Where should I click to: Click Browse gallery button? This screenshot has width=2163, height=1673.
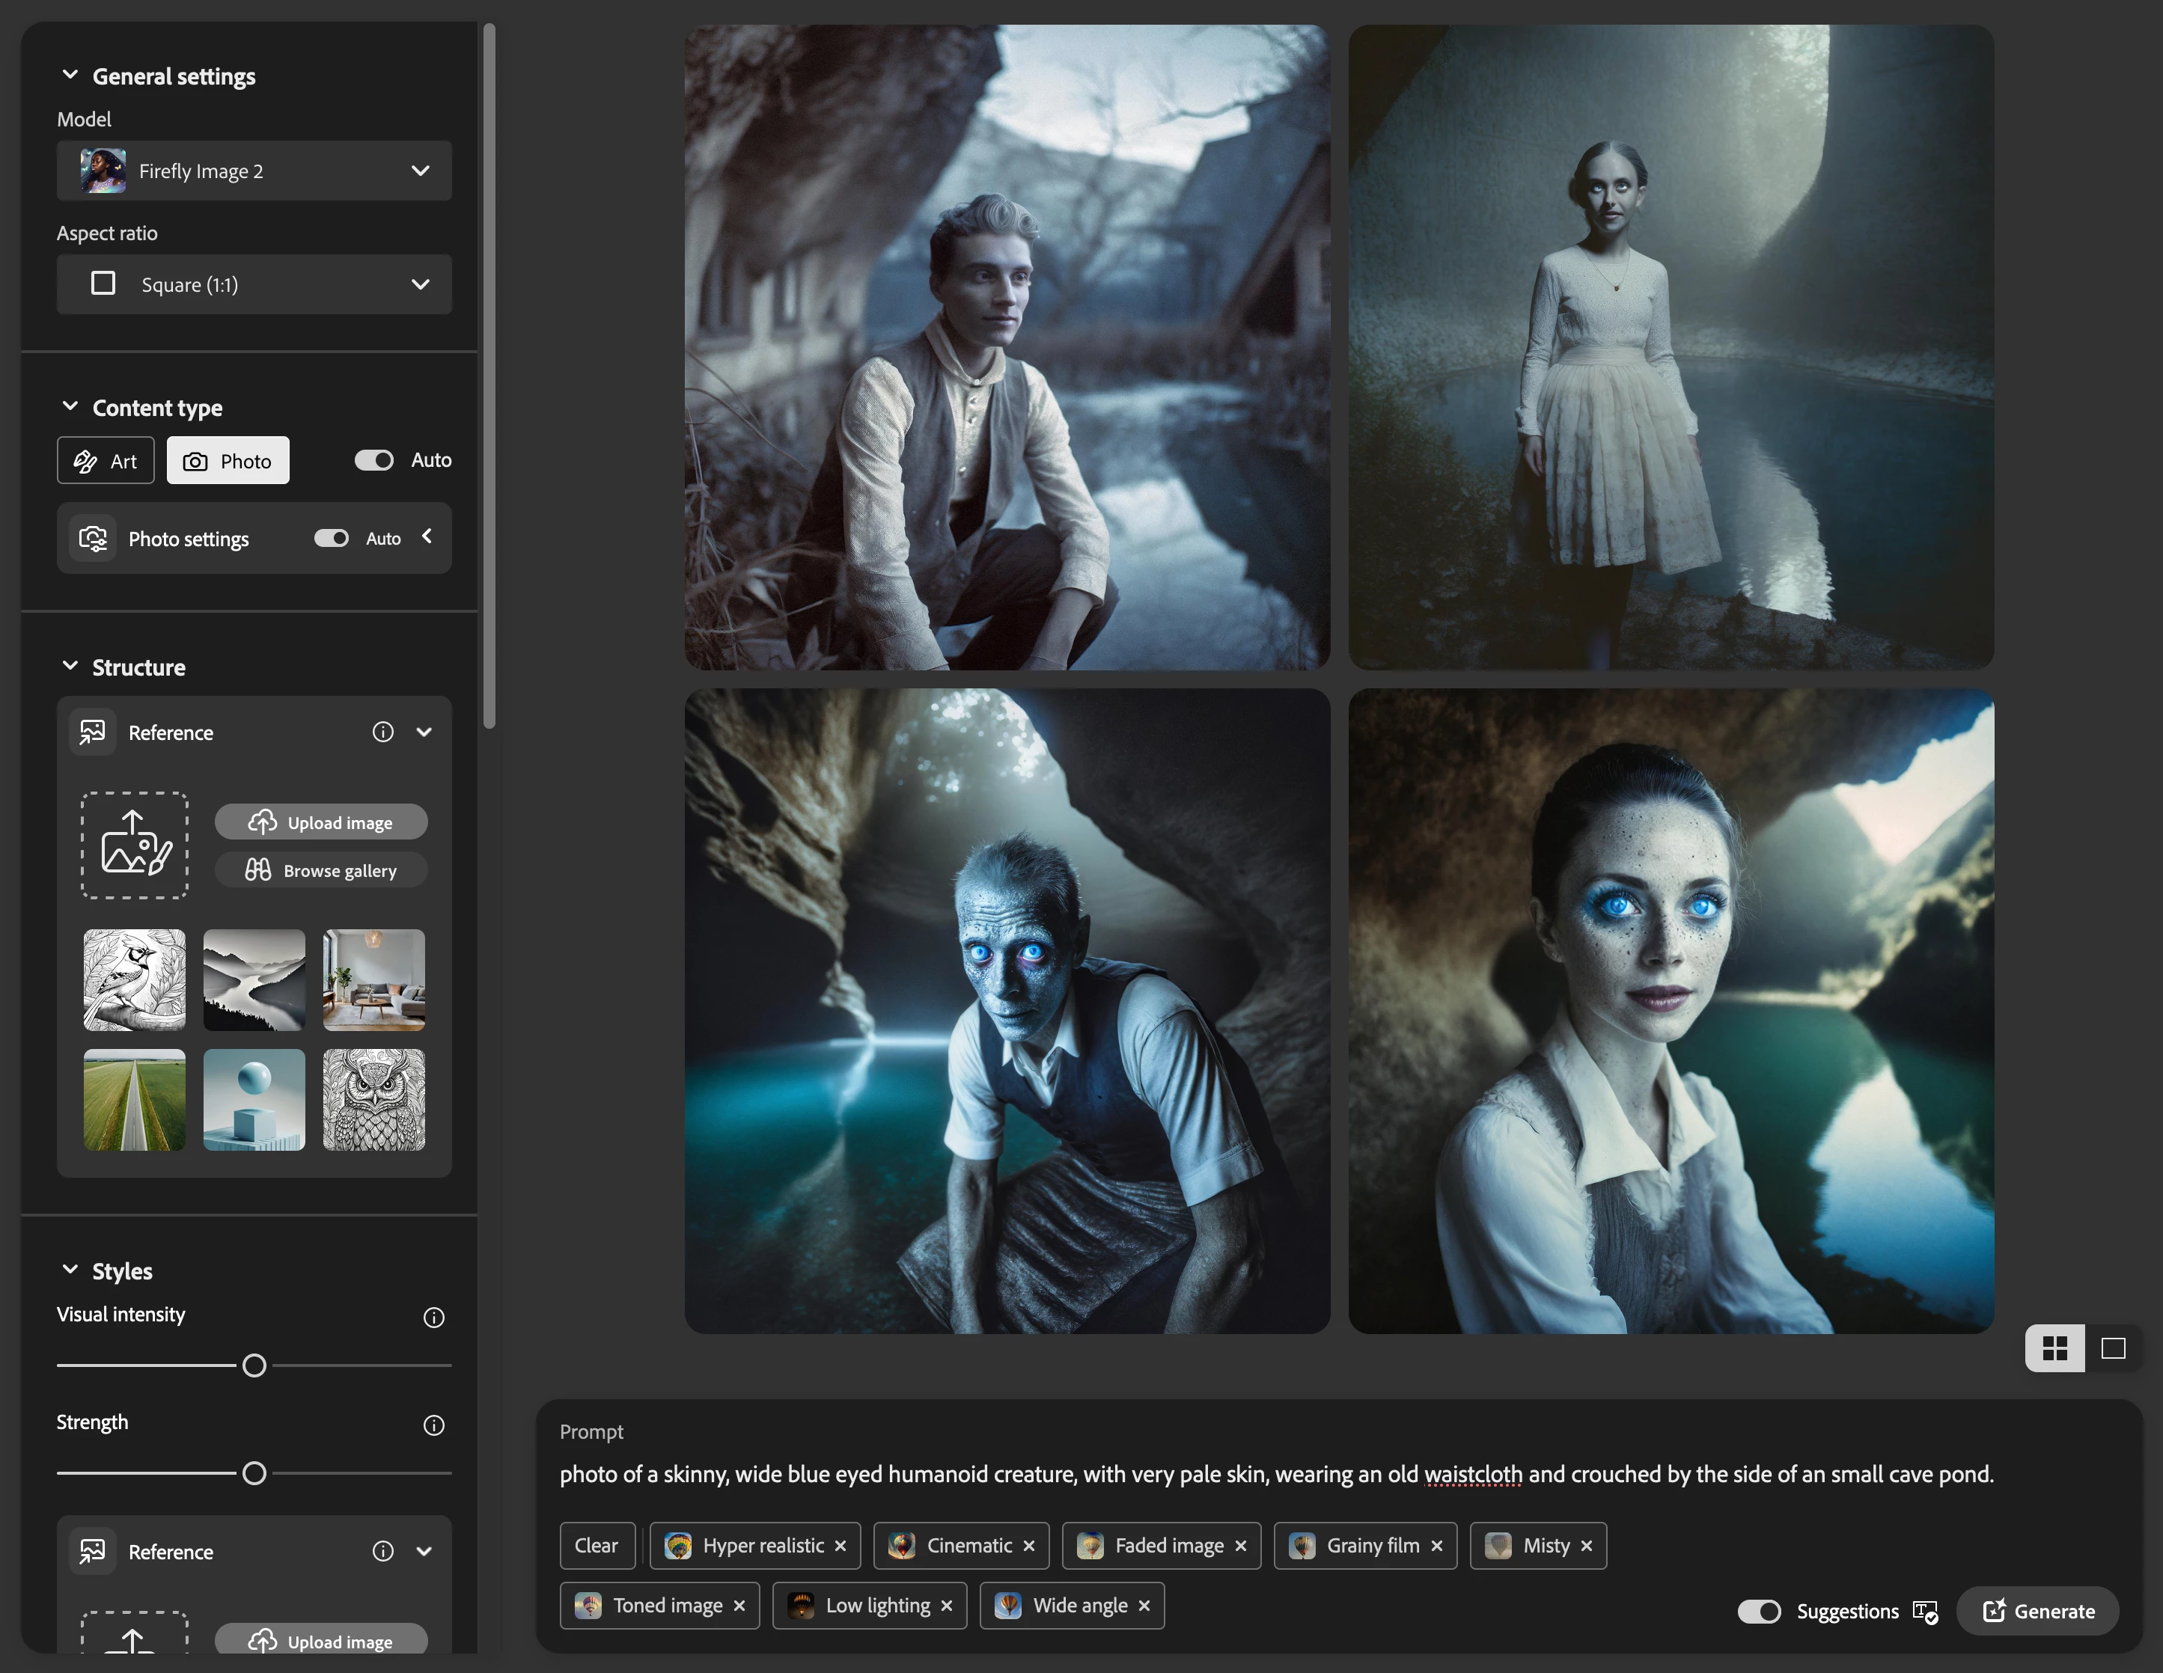point(321,871)
